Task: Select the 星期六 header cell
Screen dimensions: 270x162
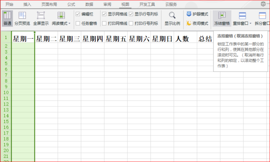Action: pos(139,37)
